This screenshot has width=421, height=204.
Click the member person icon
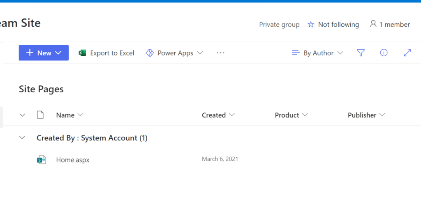point(373,24)
